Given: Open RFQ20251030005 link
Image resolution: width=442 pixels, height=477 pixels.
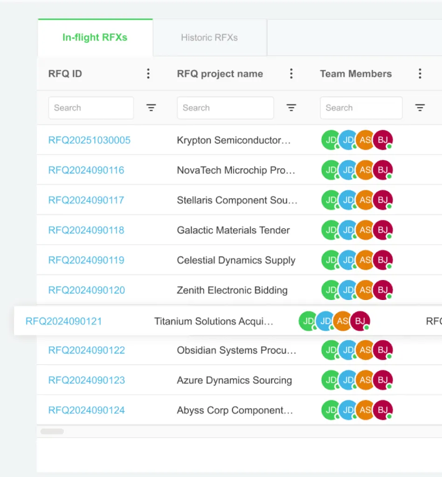Looking at the screenshot, I should pyautogui.click(x=90, y=140).
